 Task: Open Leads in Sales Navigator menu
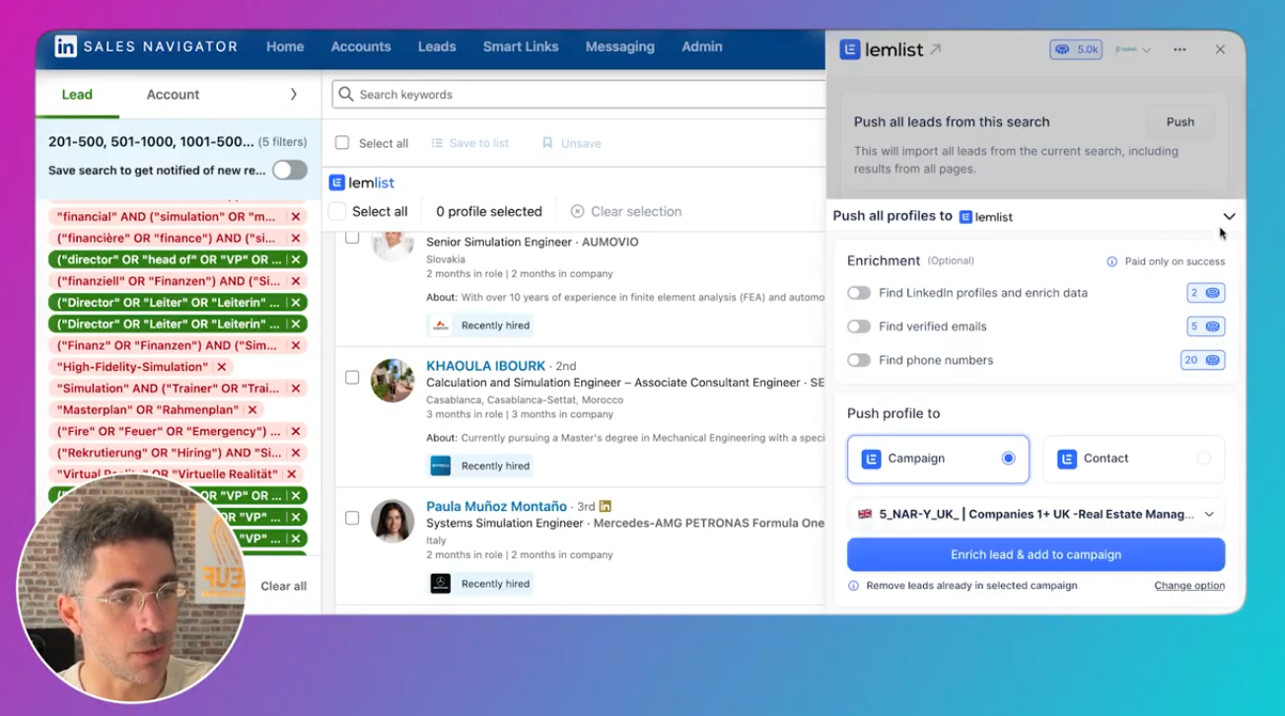pos(437,46)
